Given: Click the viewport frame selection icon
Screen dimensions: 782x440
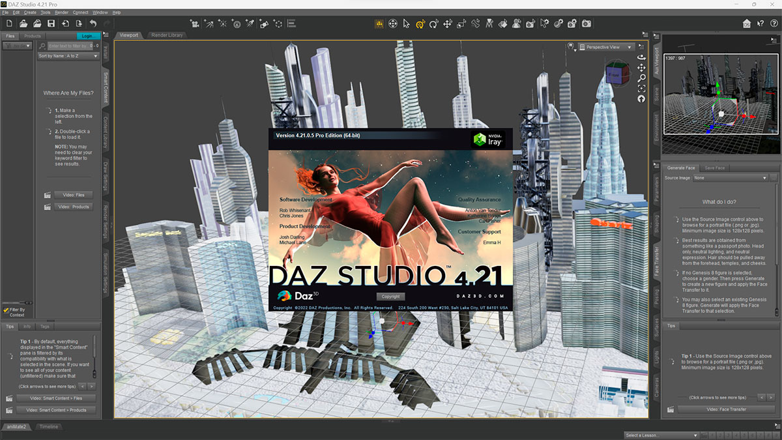Looking at the screenshot, I should click(641, 88).
